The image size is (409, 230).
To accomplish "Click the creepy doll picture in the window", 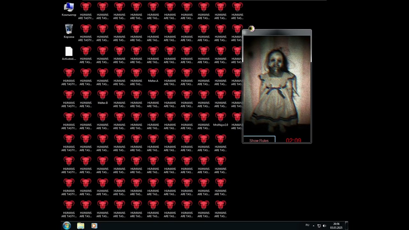I will [x=277, y=86].
